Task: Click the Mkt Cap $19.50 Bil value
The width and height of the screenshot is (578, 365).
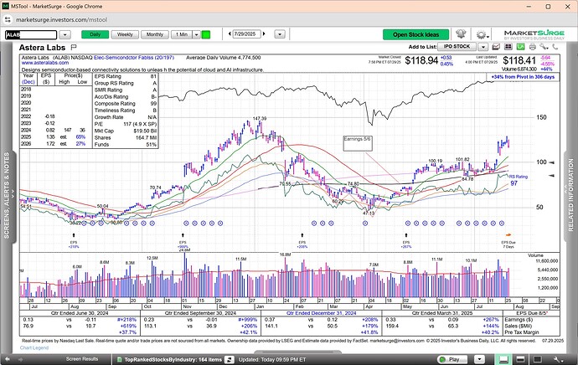Action: point(144,131)
